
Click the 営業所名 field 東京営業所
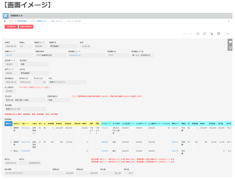click(x=64, y=46)
